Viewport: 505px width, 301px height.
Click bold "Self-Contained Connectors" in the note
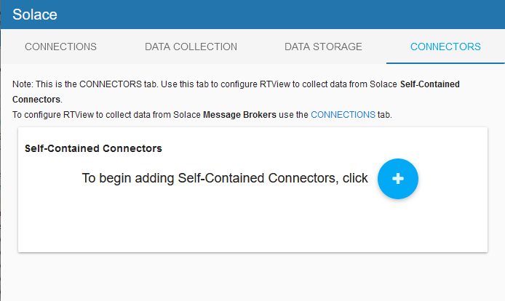tap(429, 85)
